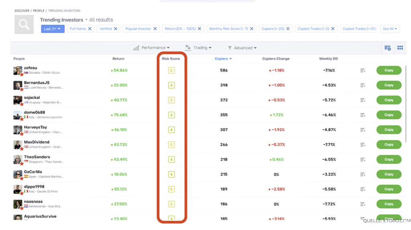Viewport: 411px width, 230px height.
Task: Copy the investor GaCarMa
Action: tap(389, 174)
